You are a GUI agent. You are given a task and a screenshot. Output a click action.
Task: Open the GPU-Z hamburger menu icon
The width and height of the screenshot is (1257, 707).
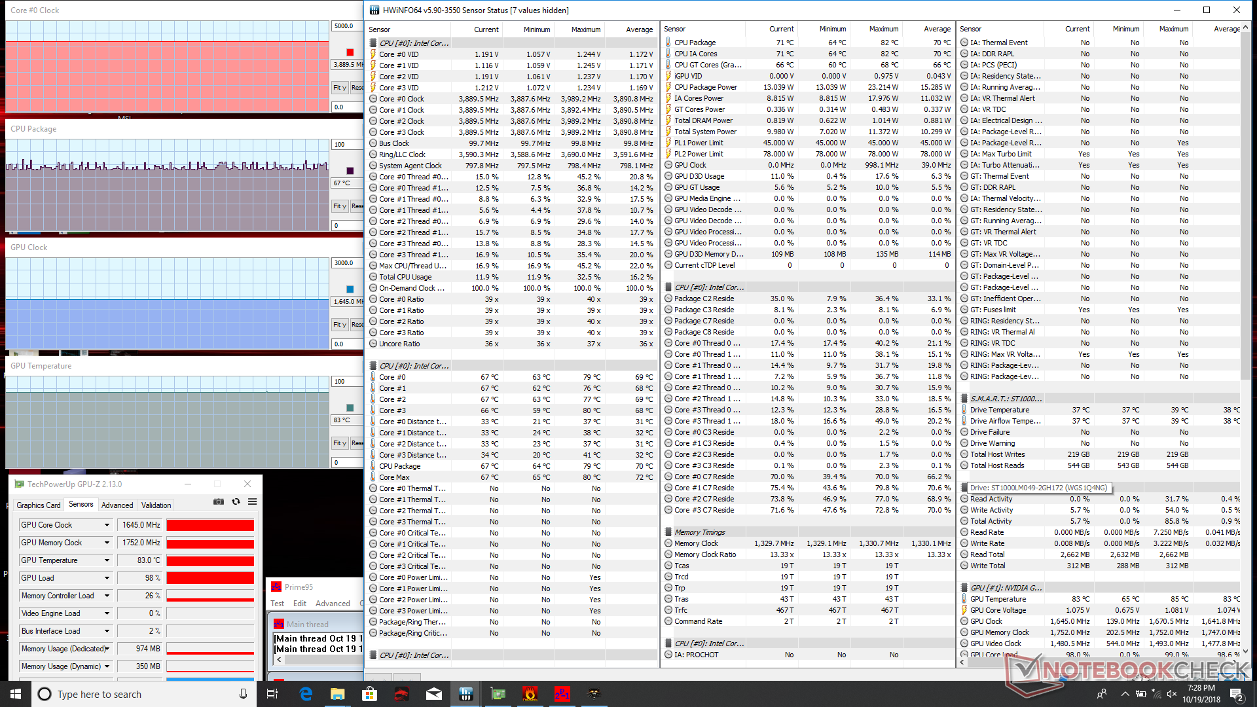tap(252, 502)
